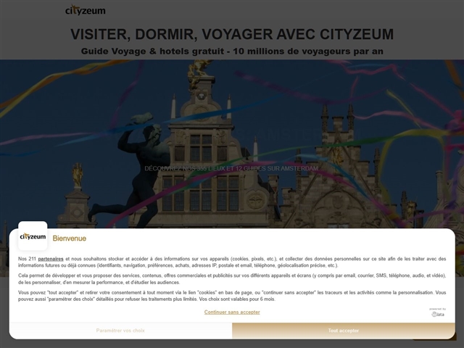Open the partenaires link in the consent text
Screen dimensions: 464x348
coord(51,259)
